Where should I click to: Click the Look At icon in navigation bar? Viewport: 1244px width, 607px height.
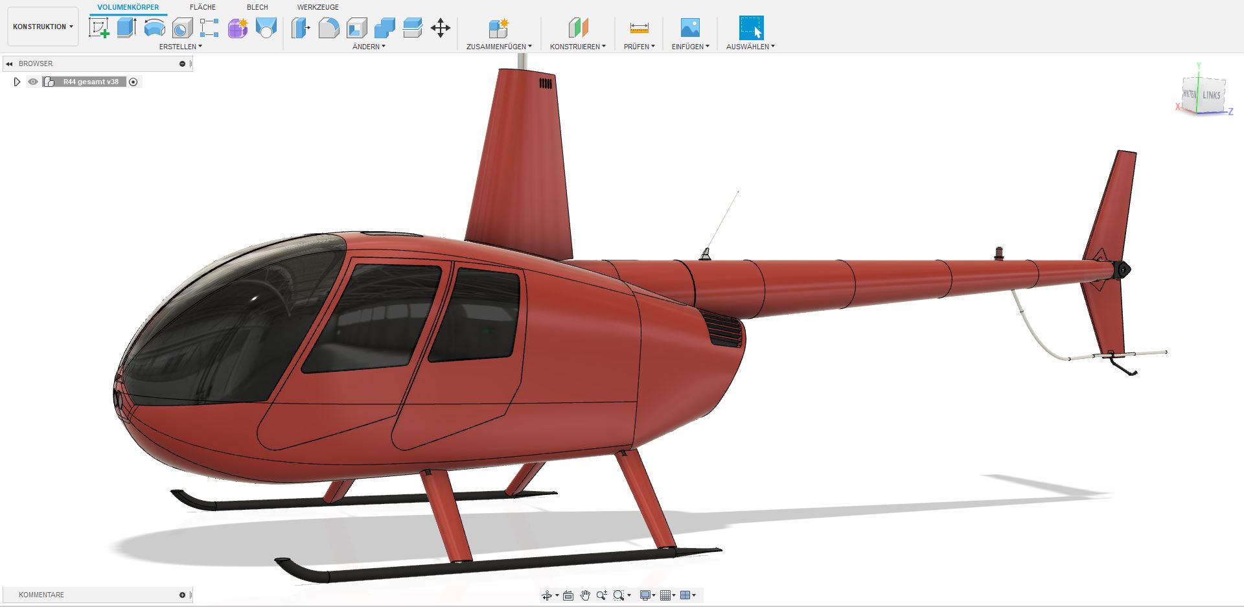tap(568, 595)
